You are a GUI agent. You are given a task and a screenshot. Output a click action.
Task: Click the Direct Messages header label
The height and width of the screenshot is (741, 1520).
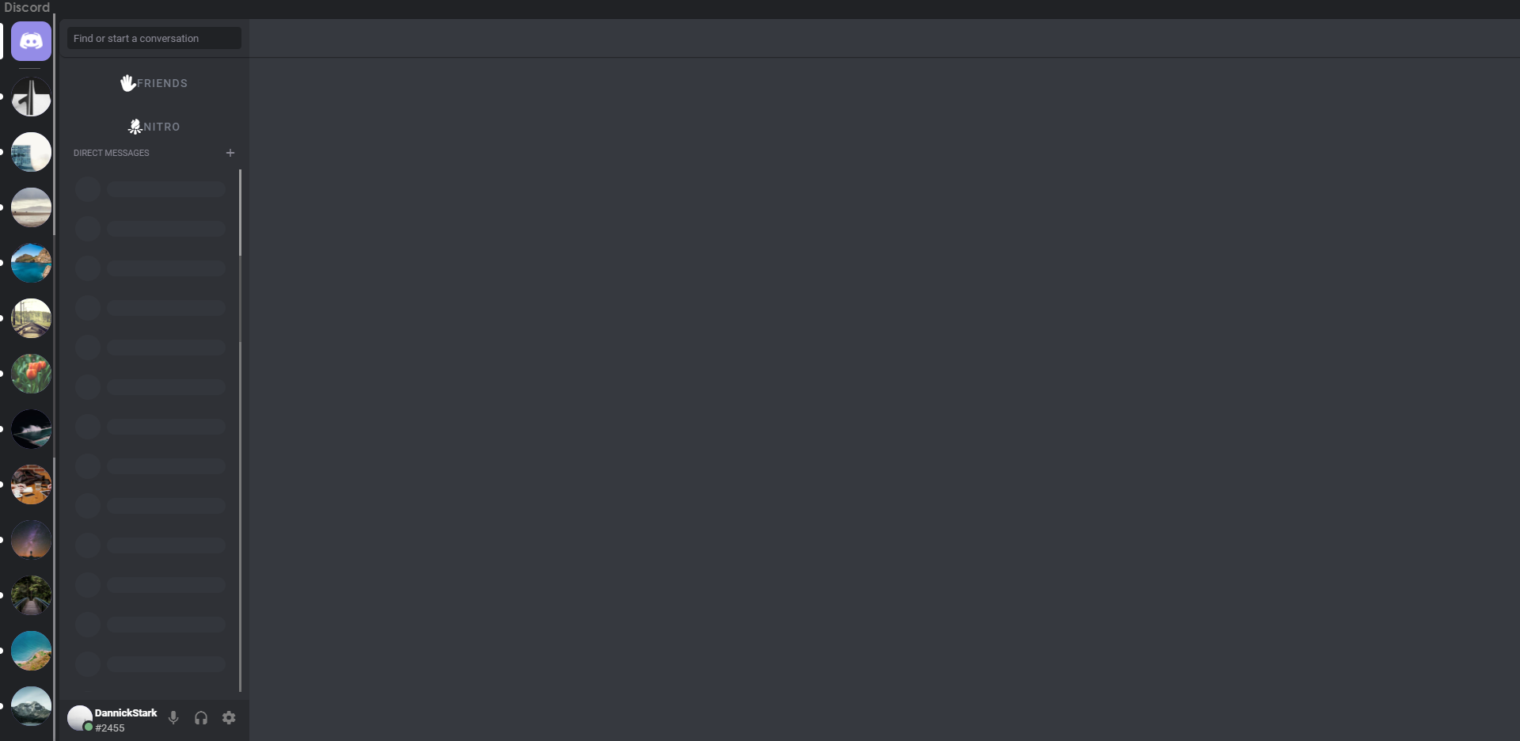click(112, 153)
